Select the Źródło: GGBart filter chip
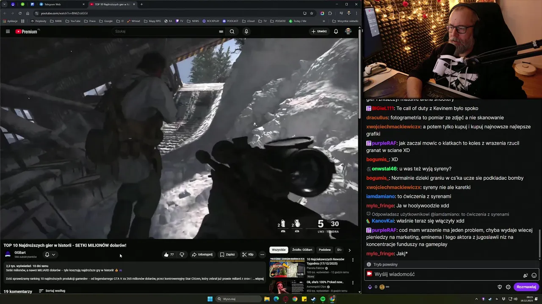This screenshot has width=542, height=304. (302, 250)
